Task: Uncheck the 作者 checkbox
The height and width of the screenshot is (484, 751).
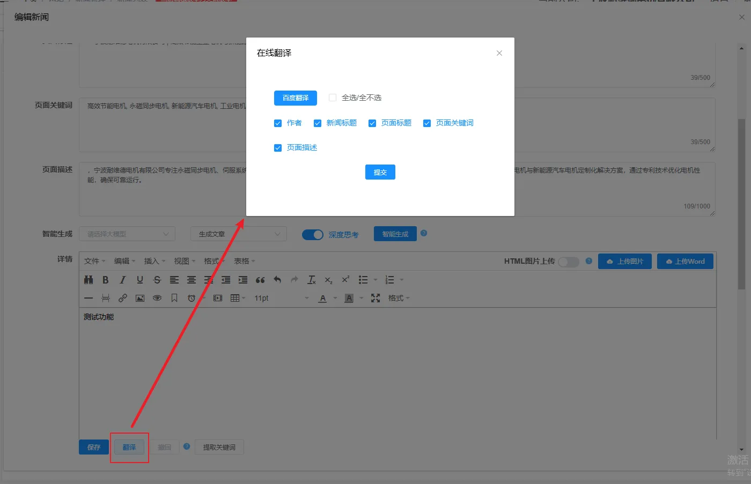Action: [x=278, y=123]
